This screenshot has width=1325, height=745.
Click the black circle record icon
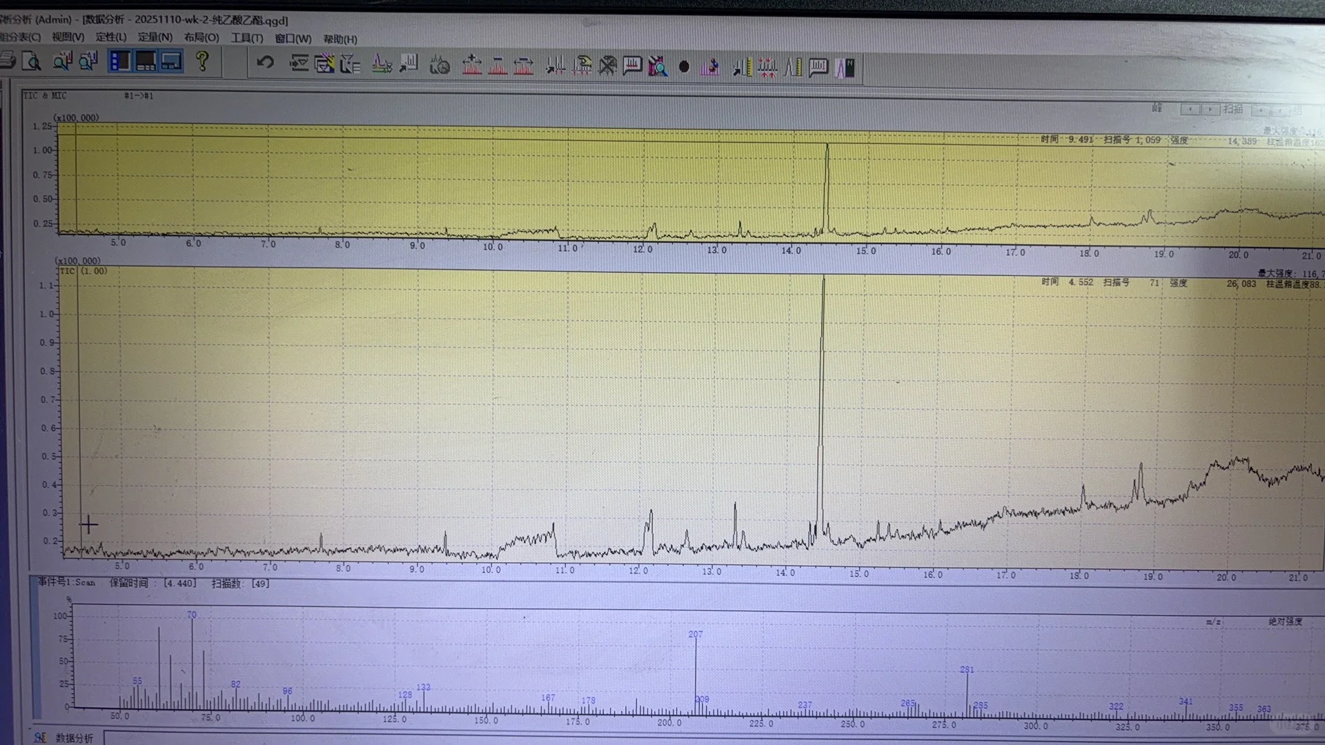point(684,67)
